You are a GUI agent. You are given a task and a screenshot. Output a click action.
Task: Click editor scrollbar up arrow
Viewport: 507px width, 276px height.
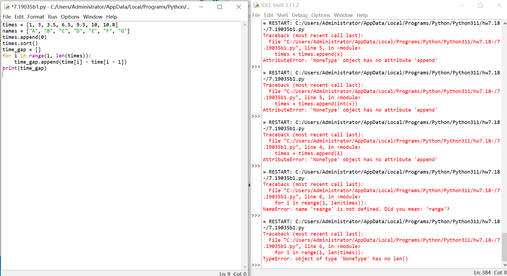point(245,25)
